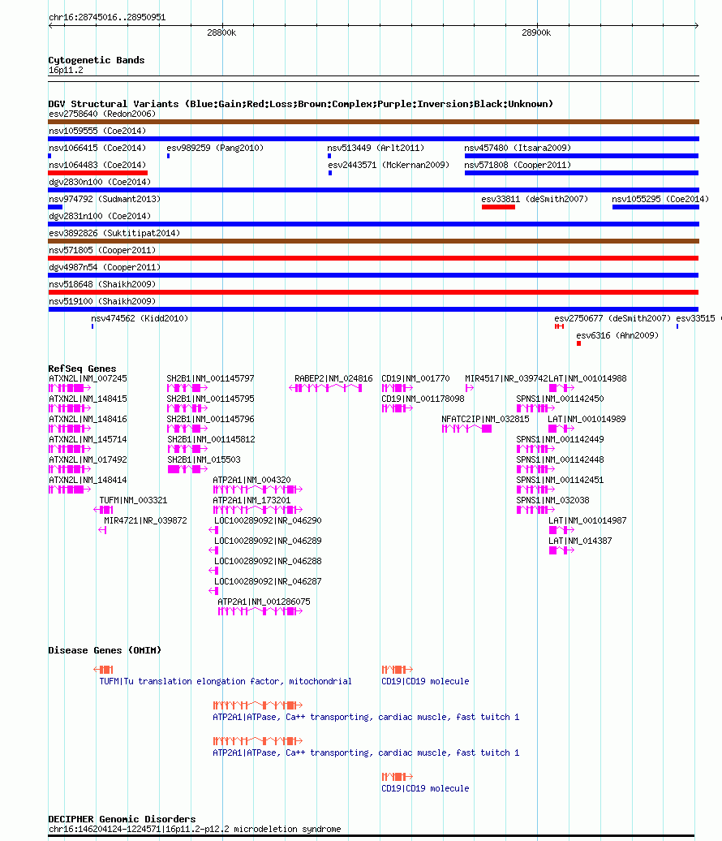The height and width of the screenshot is (841, 722).
Task: Open the dgv2831n100 (Coe2014) variant
Action: pyautogui.click(x=374, y=224)
